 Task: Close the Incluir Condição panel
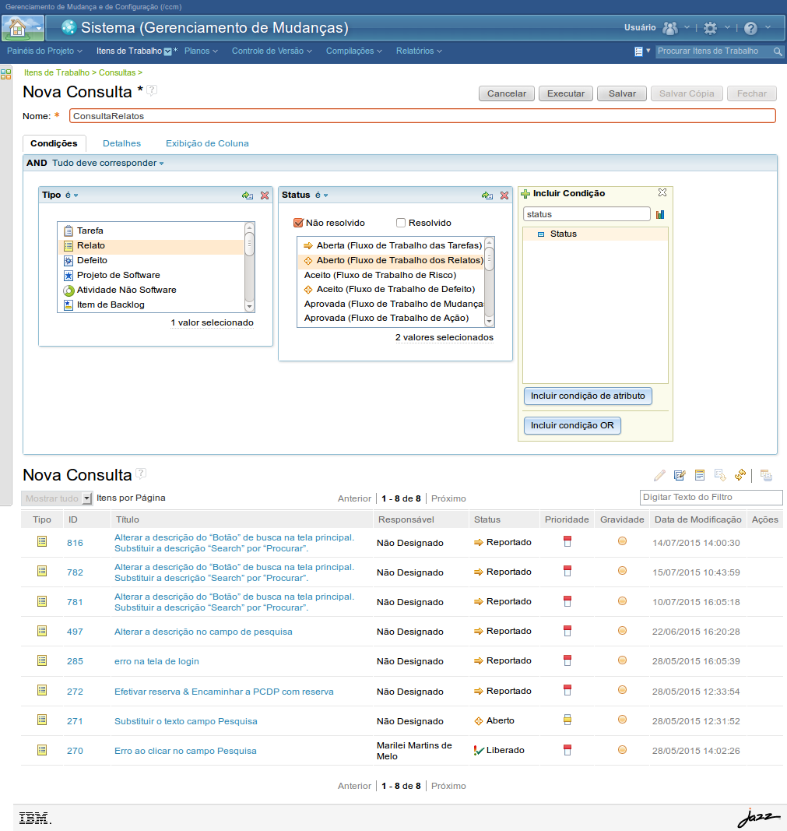[662, 193]
